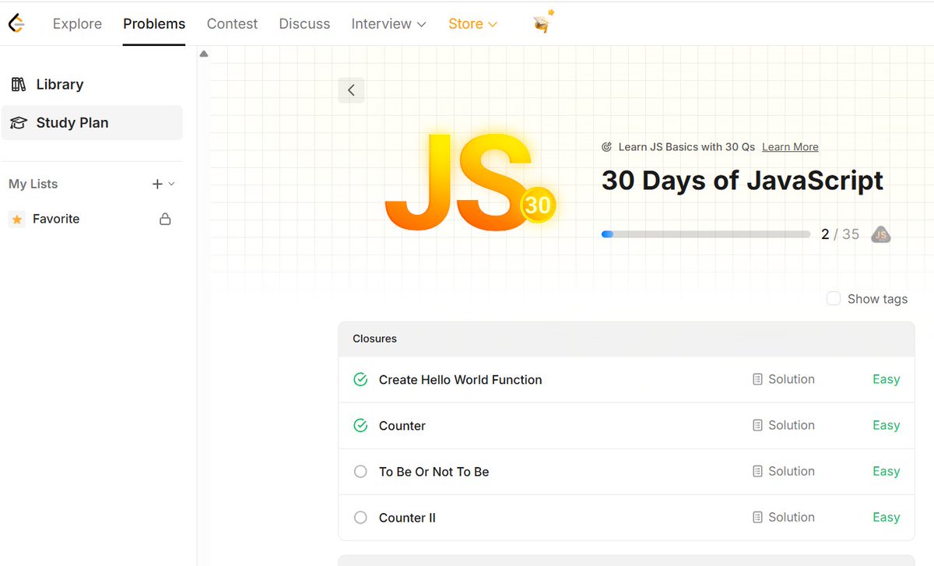Click the 30 Days of JavaScript title
This screenshot has height=566, width=934.
[x=743, y=181]
